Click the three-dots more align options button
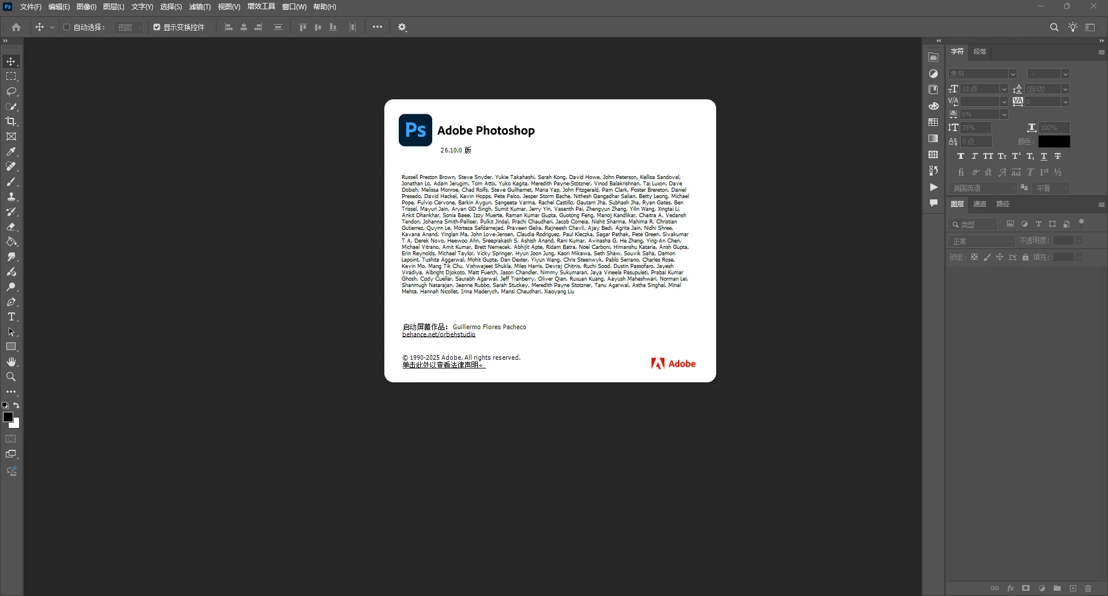This screenshot has width=1108, height=596. [x=377, y=27]
